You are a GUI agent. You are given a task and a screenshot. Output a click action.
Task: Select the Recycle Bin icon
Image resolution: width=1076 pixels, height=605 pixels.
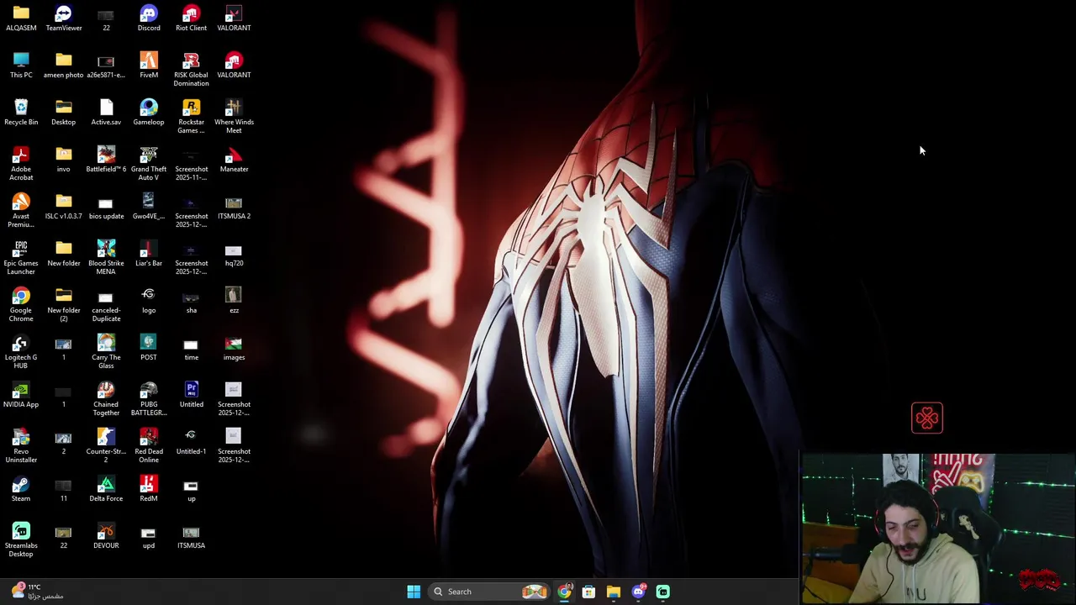(21, 113)
